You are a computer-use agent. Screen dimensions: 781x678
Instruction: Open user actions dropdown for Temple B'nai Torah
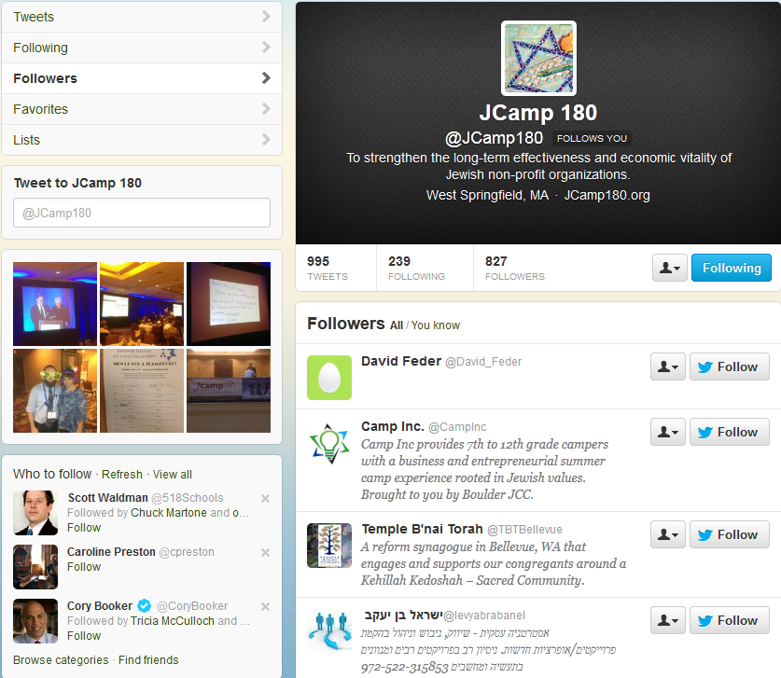pos(668,534)
